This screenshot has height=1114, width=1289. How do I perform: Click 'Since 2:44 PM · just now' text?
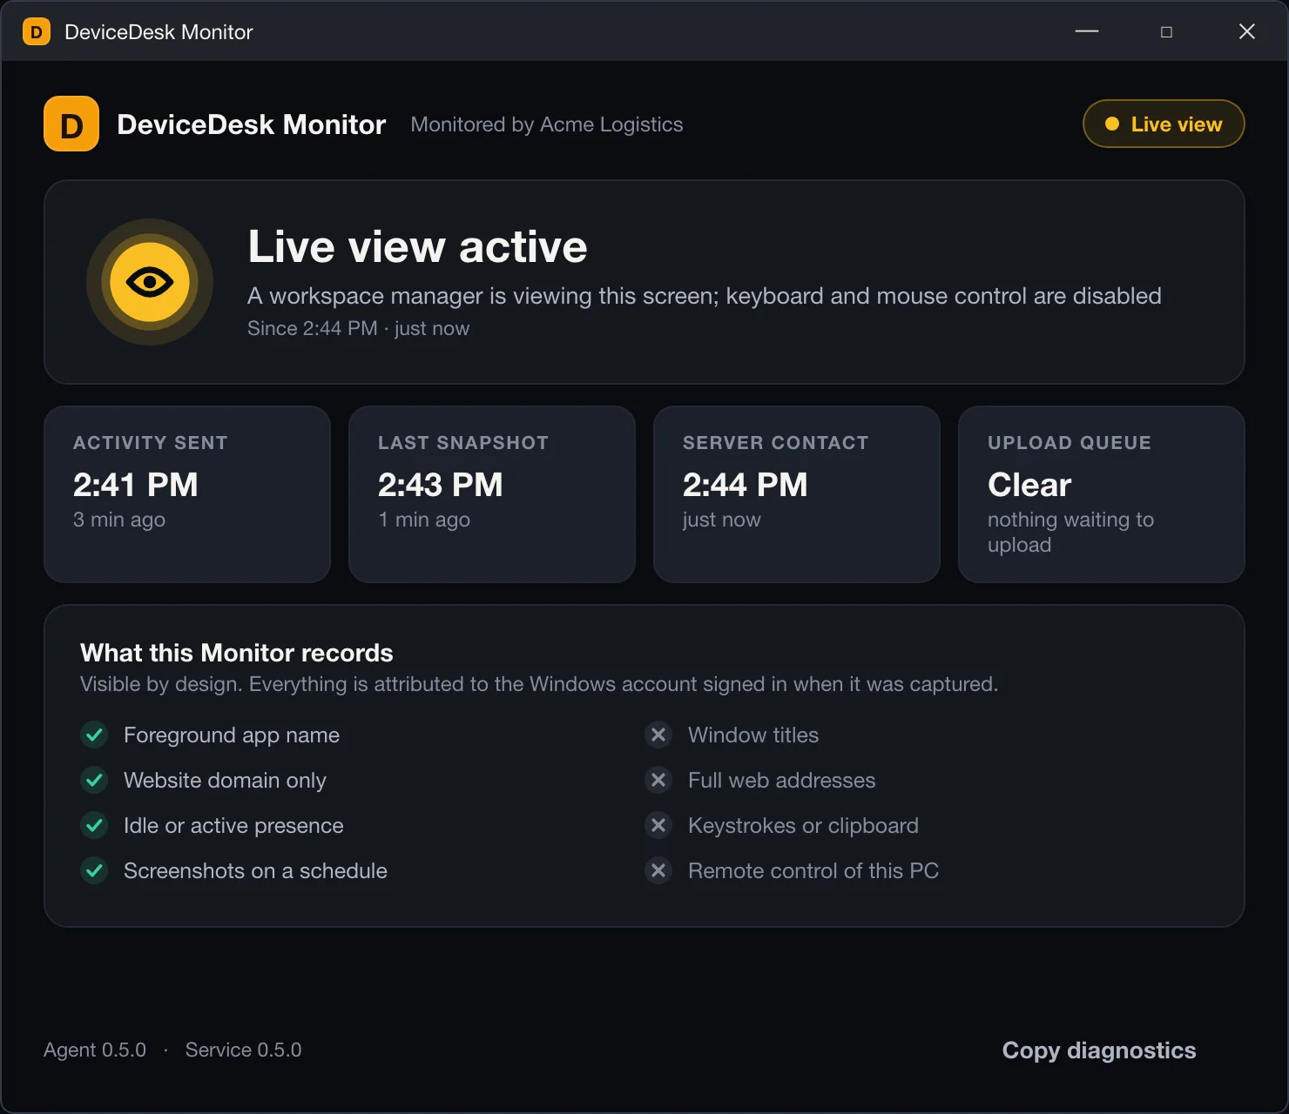(358, 328)
